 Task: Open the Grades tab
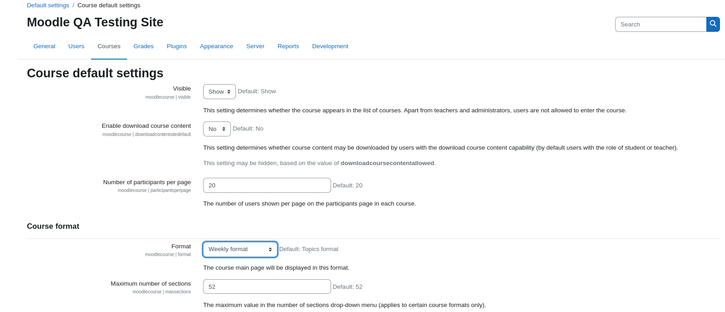(143, 46)
